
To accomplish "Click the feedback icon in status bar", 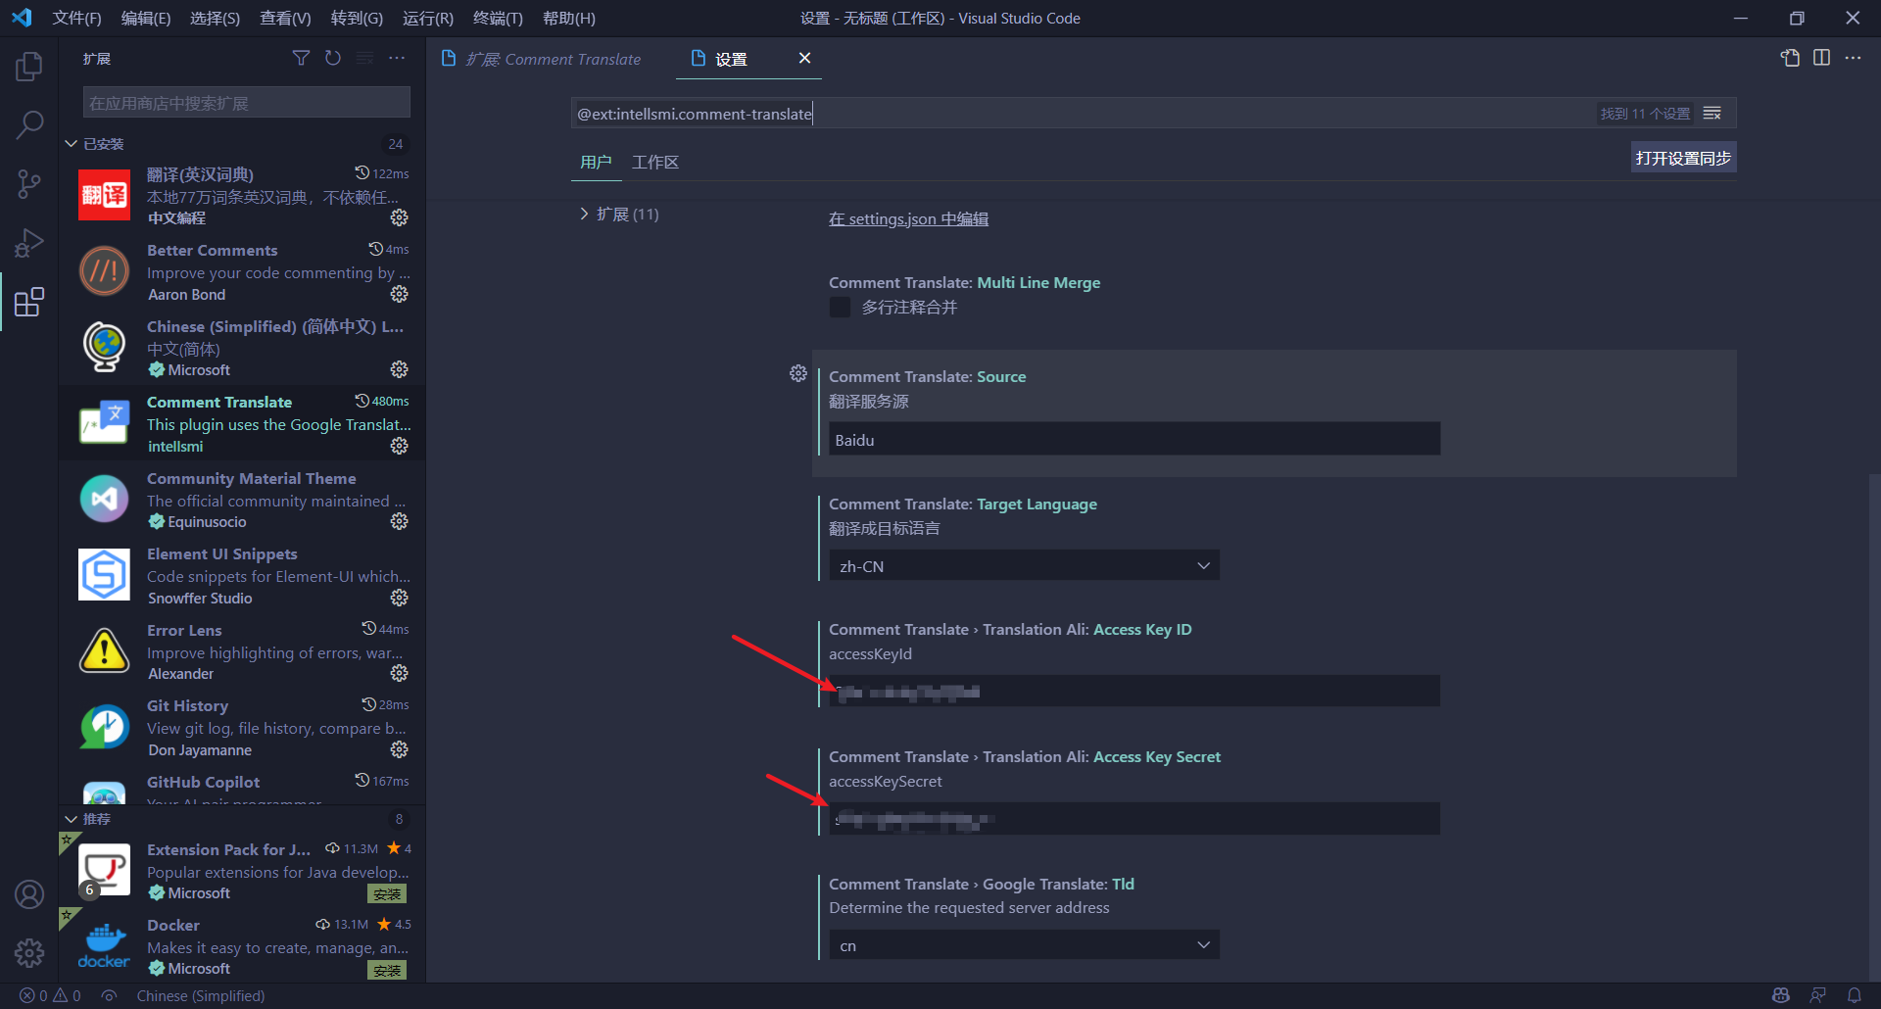I will pos(1818,995).
